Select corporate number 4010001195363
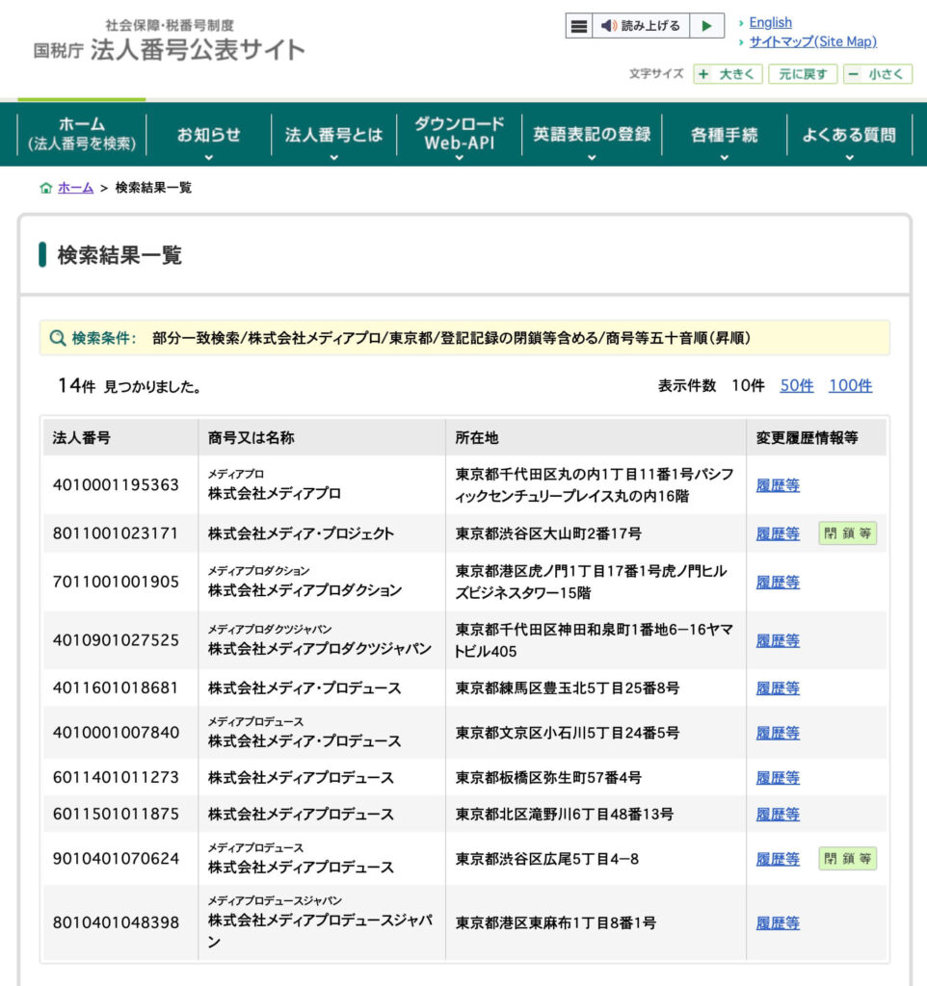The image size is (927, 986). point(116,485)
